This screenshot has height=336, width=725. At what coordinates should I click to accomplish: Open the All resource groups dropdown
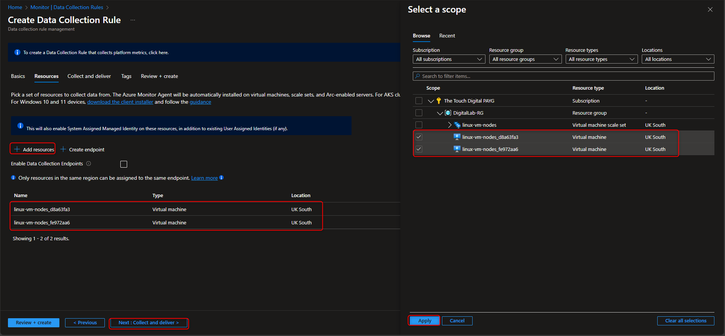click(525, 59)
